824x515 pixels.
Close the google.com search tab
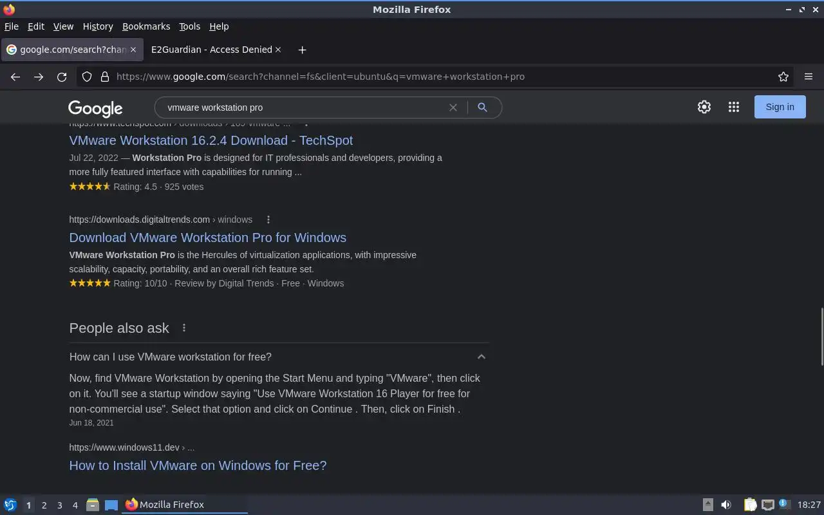(x=133, y=50)
